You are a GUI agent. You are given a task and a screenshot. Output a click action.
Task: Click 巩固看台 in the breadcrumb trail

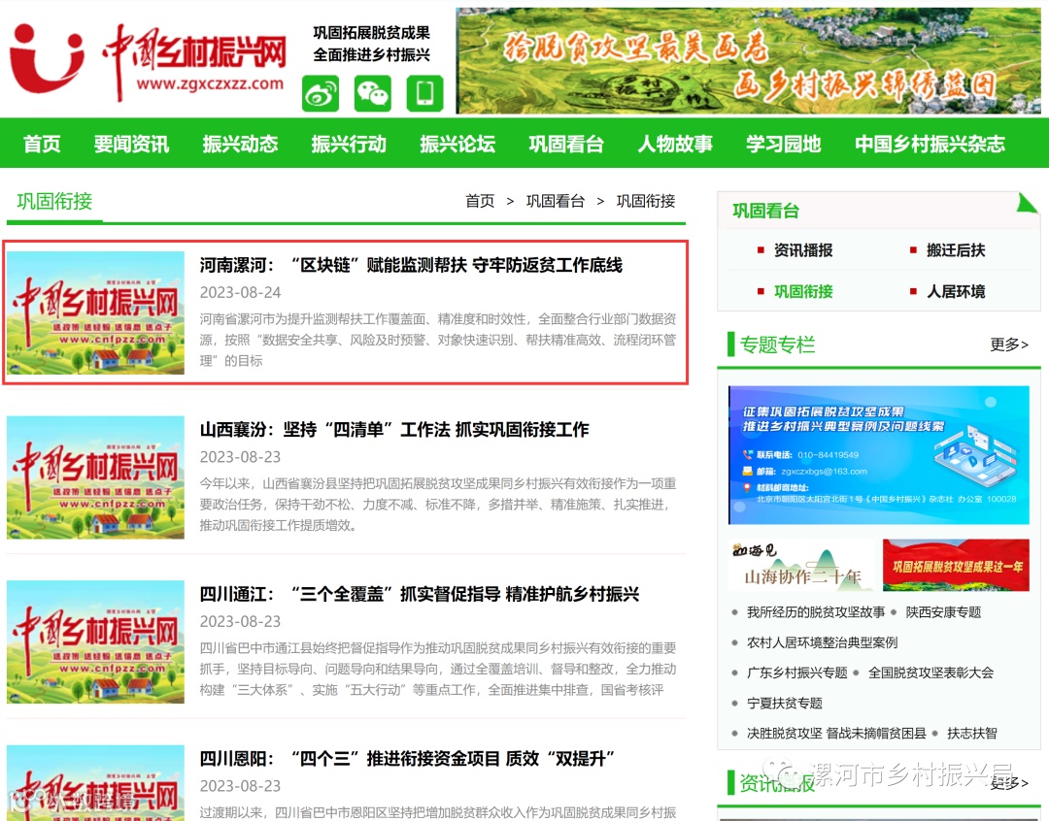tap(556, 201)
